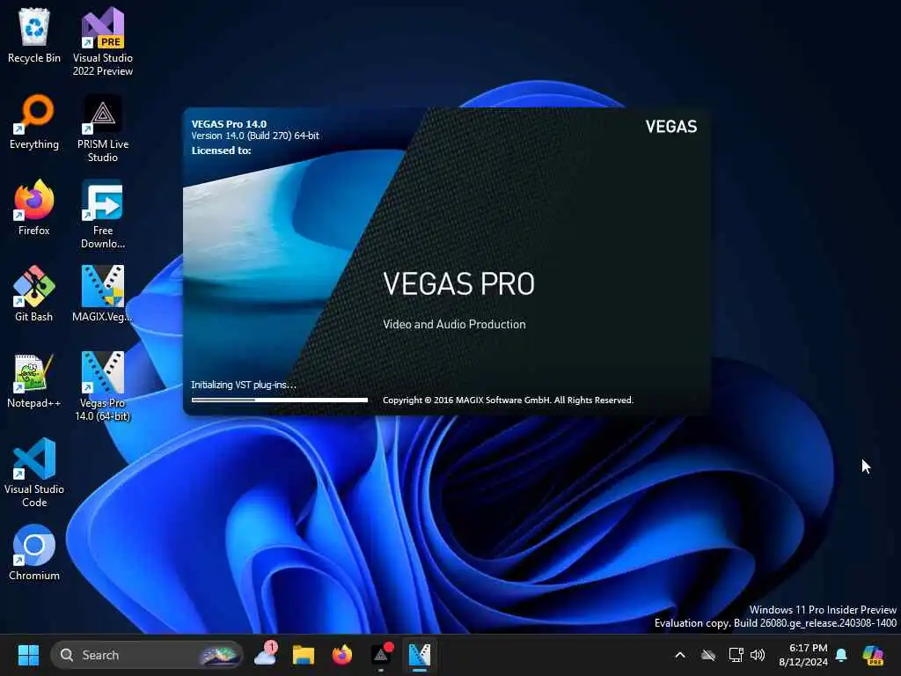Select the Firefox desktop shortcut

point(34,208)
